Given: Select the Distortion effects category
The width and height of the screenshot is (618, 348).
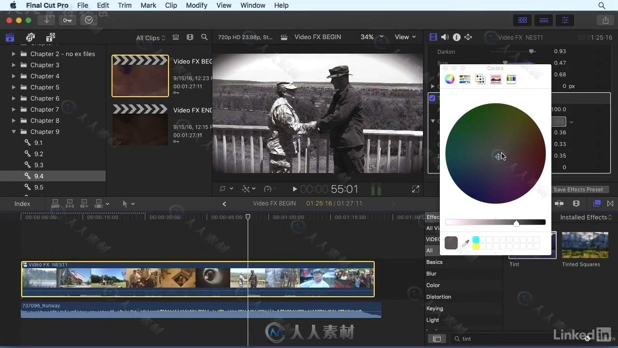Looking at the screenshot, I should tap(438, 297).
